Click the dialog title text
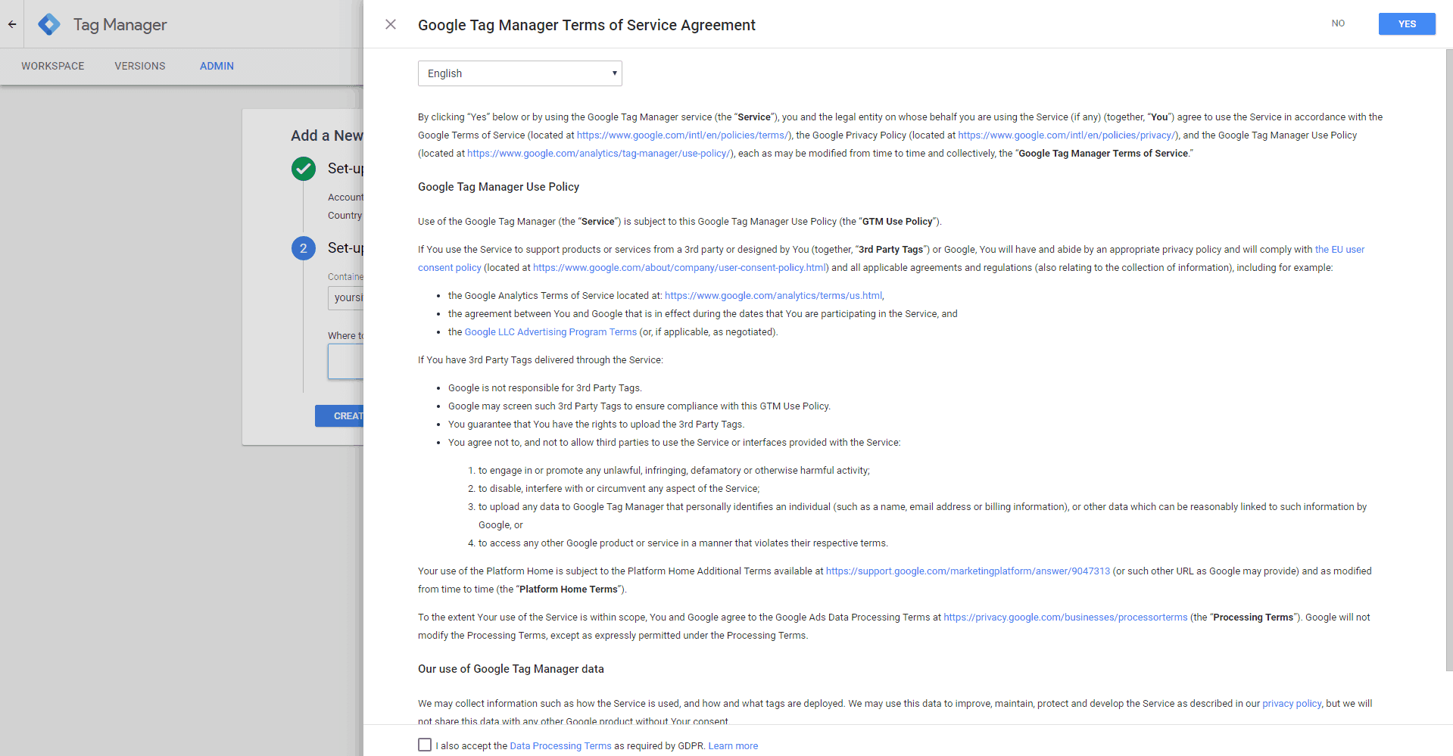This screenshot has width=1453, height=756. (587, 25)
